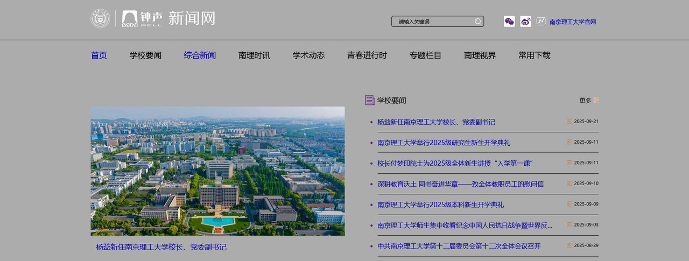Screen dimensions: 689x261
Task: Click the university seal logo
Action: (x=100, y=19)
